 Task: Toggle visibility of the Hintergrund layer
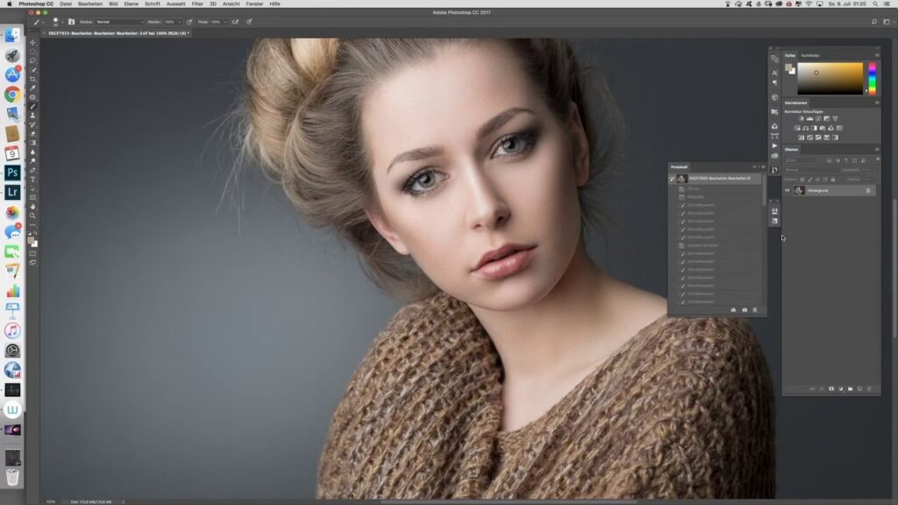coord(787,190)
